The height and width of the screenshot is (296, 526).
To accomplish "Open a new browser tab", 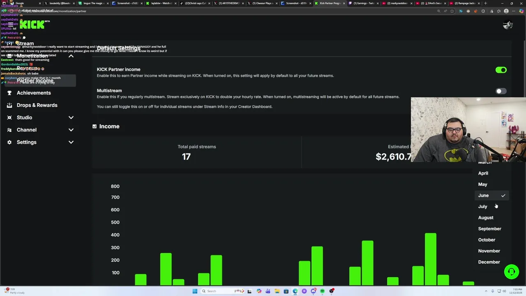I will (x=485, y=3).
